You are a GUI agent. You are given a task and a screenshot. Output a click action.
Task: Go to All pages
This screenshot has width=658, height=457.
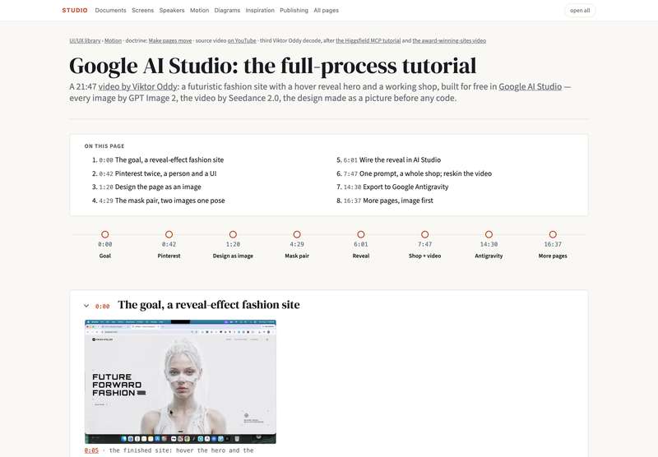(x=326, y=11)
